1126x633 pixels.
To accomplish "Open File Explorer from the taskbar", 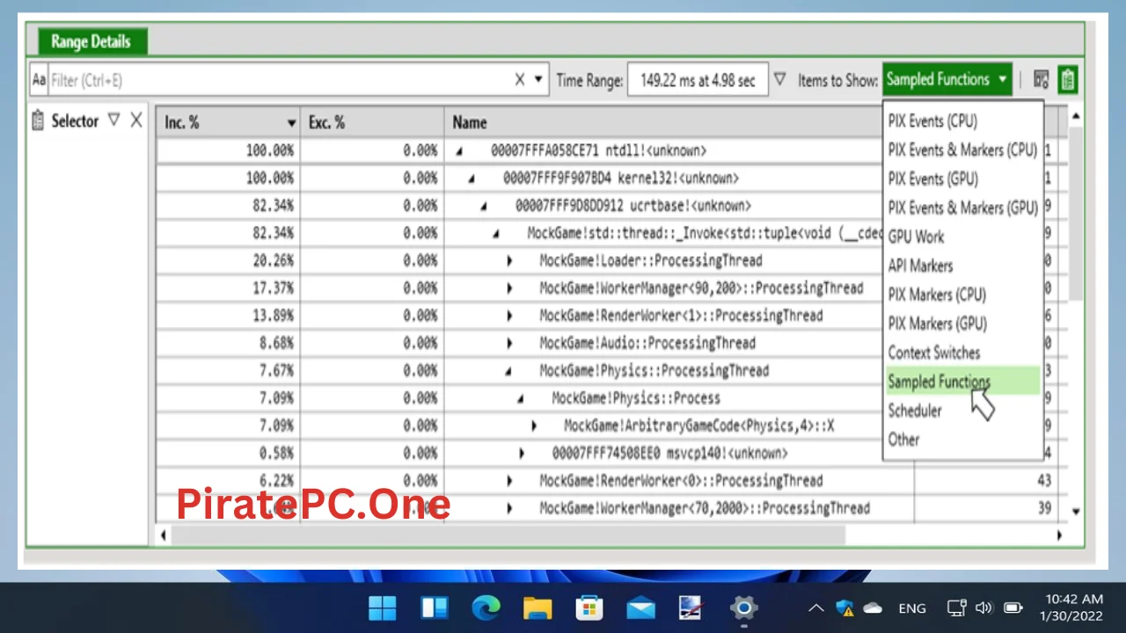I will [x=537, y=608].
